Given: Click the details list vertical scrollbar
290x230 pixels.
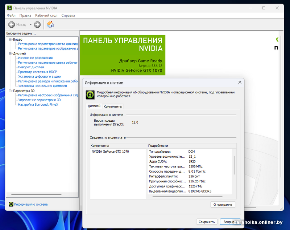Looking at the screenshot, I should (234, 165).
